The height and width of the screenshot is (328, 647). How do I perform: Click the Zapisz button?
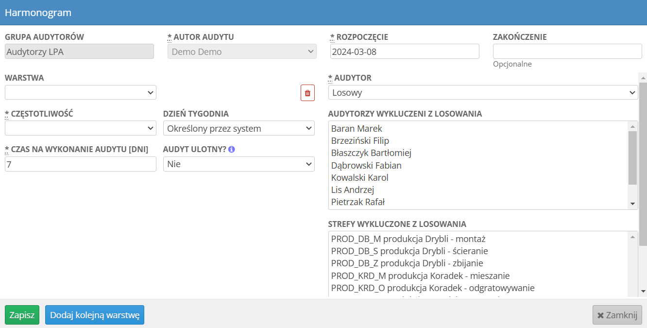pos(22,315)
